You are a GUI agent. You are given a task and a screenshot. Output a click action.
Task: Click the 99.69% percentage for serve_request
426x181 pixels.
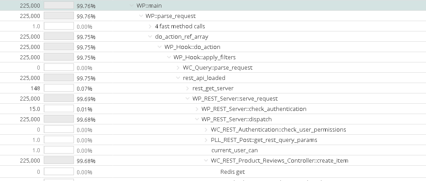(86, 99)
